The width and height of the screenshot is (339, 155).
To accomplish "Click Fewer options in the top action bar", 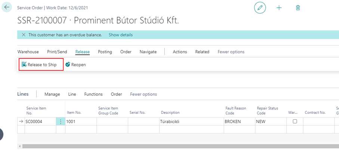I will click(x=231, y=52).
